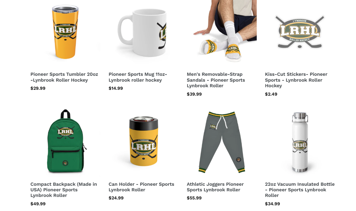Image resolution: width=356 pixels, height=211 pixels.
Task: Open Pioneer Sports Tumbler 20oz title link
Action: [64, 77]
